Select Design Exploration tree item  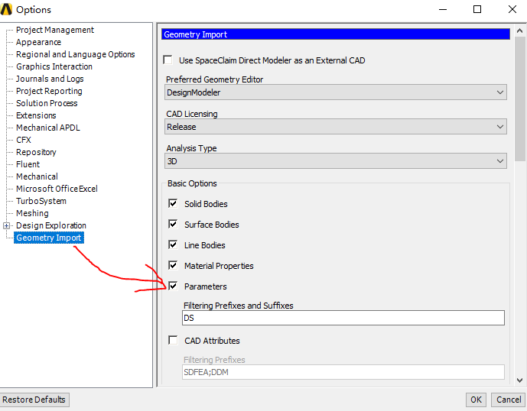pyautogui.click(x=51, y=225)
